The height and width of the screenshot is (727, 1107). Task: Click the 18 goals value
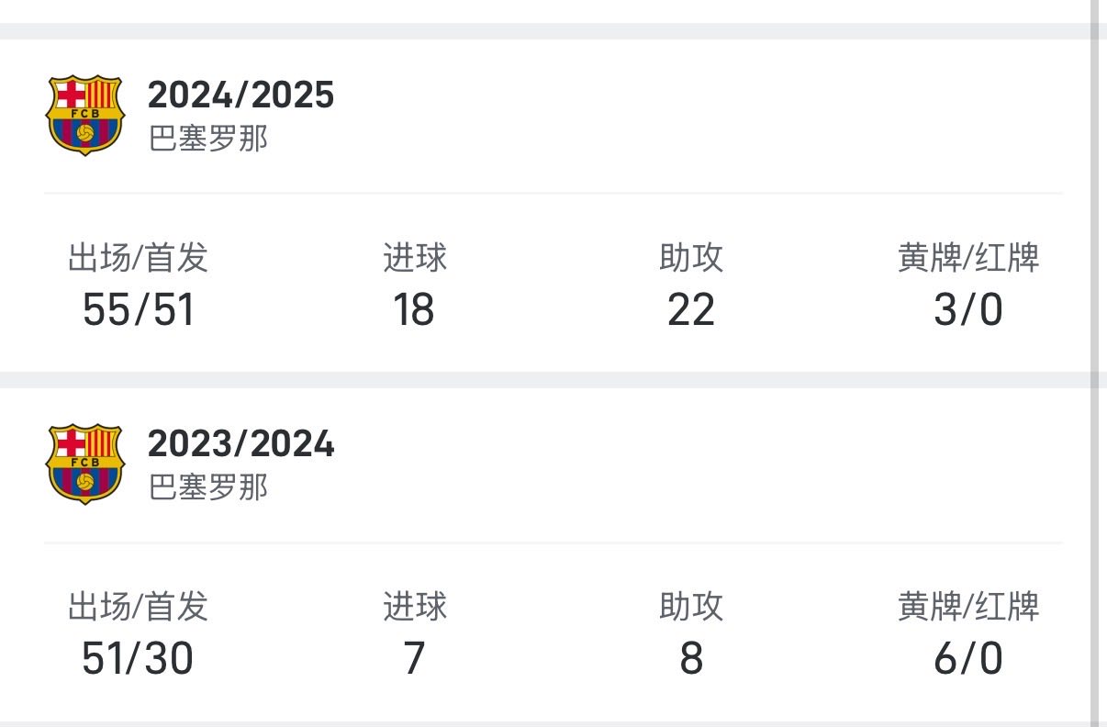click(x=414, y=310)
